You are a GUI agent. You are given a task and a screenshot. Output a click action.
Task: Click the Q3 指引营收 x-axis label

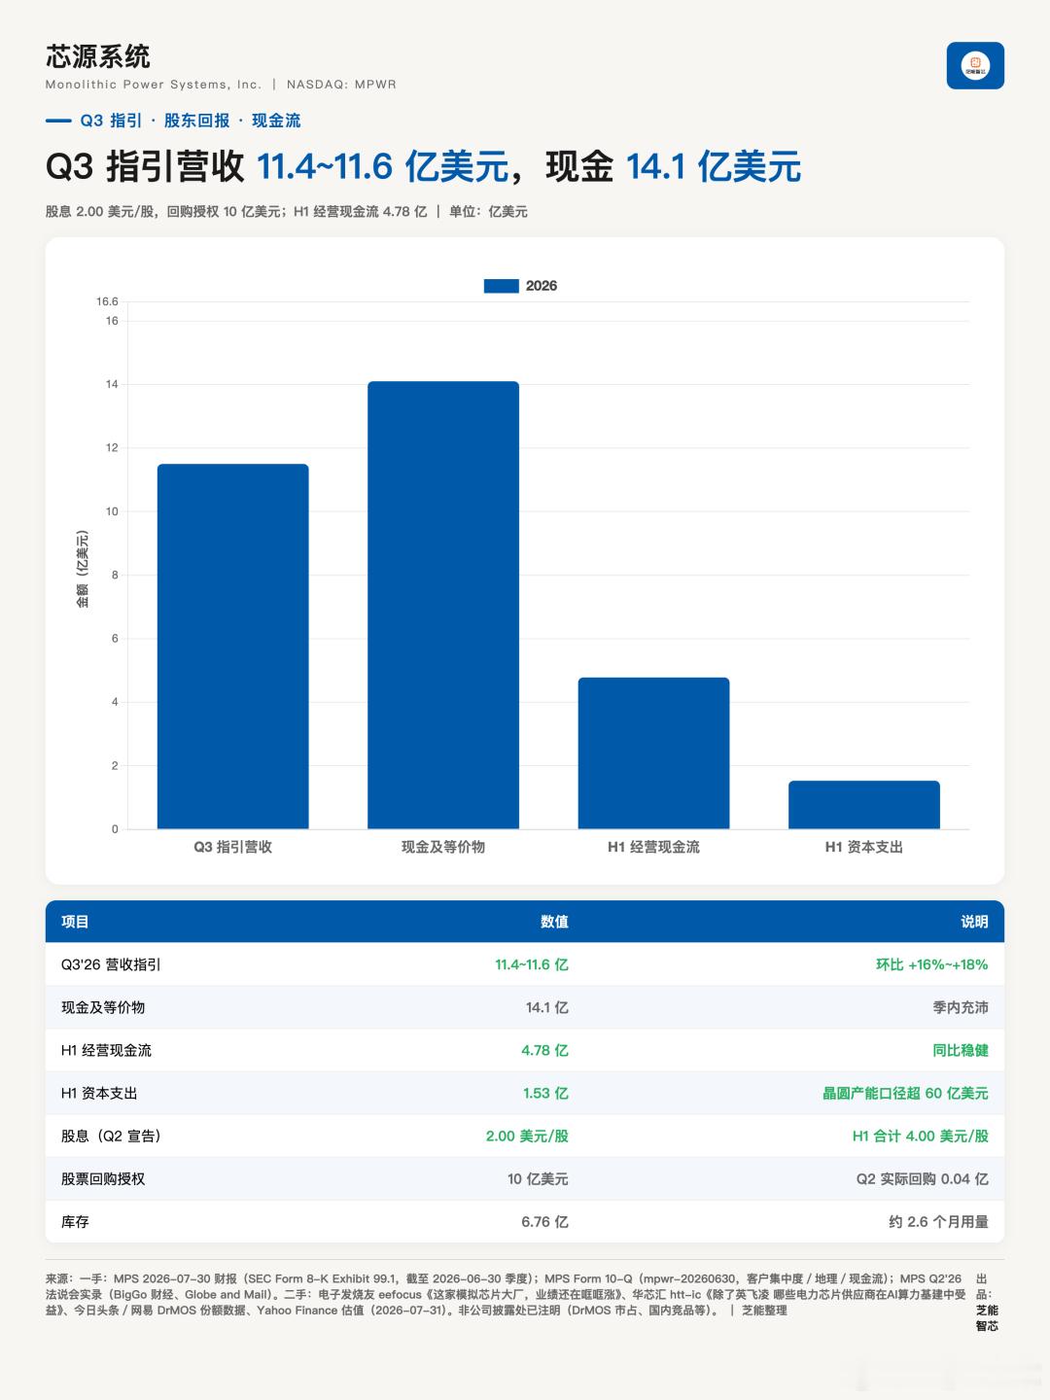click(233, 847)
